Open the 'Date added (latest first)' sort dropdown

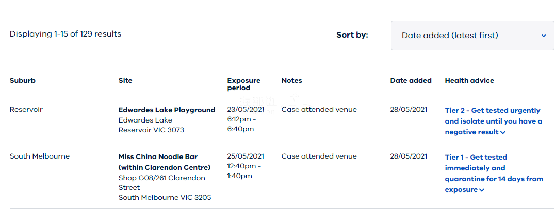472,36
